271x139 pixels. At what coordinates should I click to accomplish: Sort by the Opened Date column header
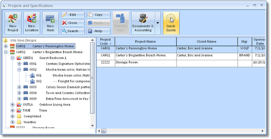point(259,42)
